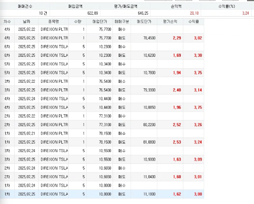
Task: Click the 매매구분 column header
Action: [122, 21]
